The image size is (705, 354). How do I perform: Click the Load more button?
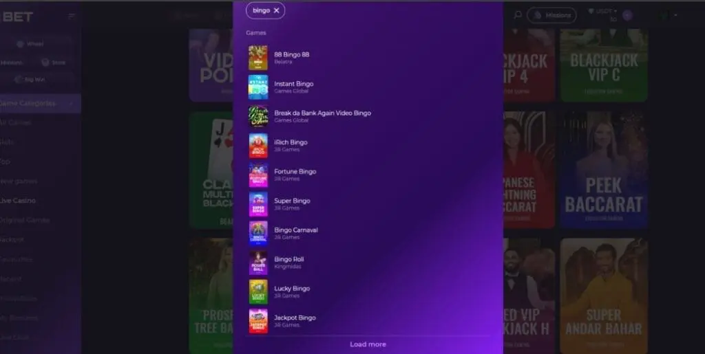(368, 344)
